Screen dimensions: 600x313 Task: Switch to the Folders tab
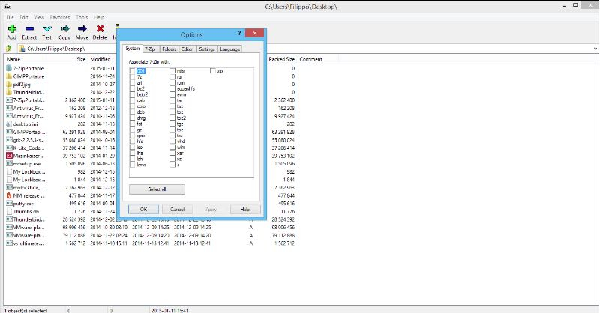point(169,49)
